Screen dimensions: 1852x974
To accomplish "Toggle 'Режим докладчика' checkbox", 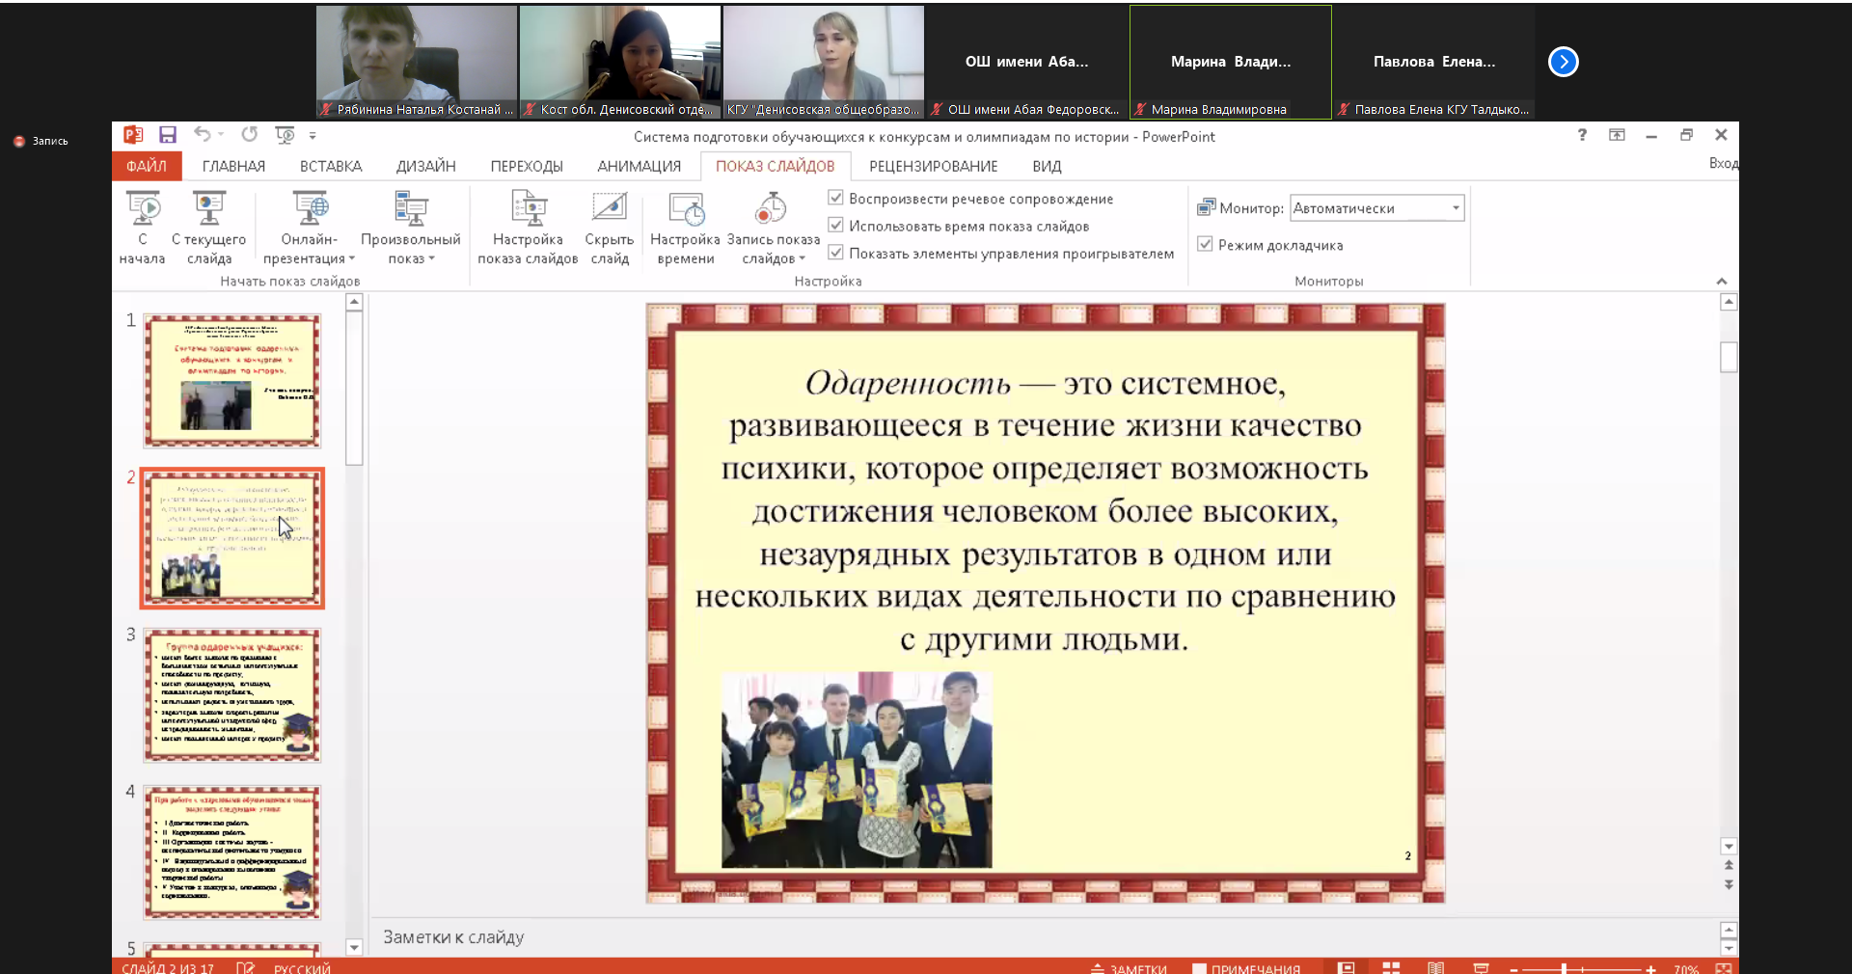I will tap(1205, 244).
